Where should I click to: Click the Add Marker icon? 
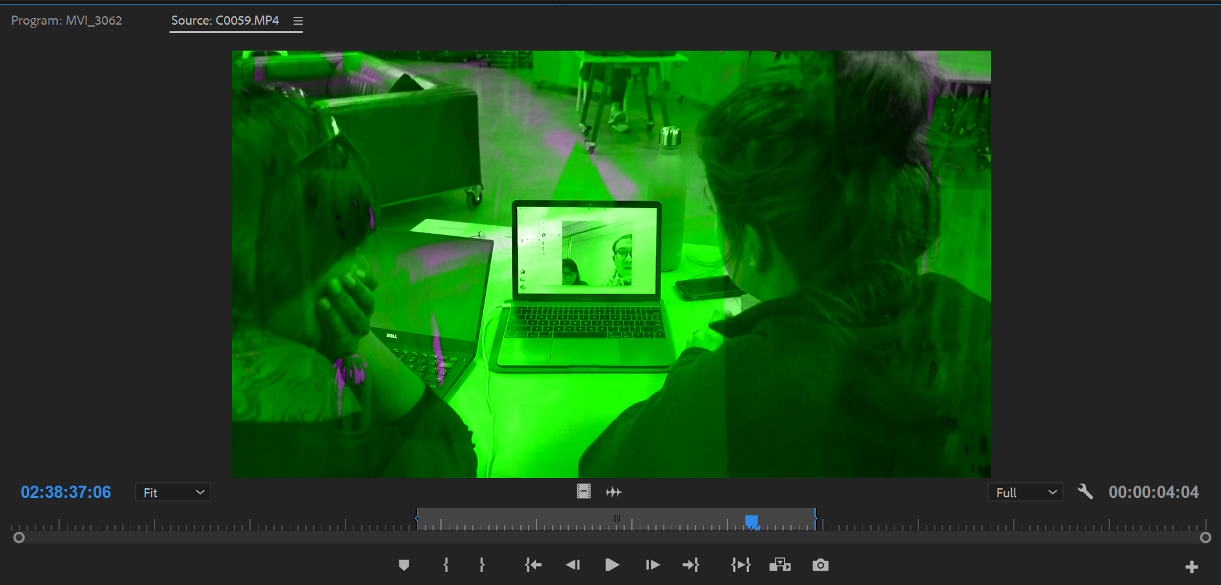[404, 564]
